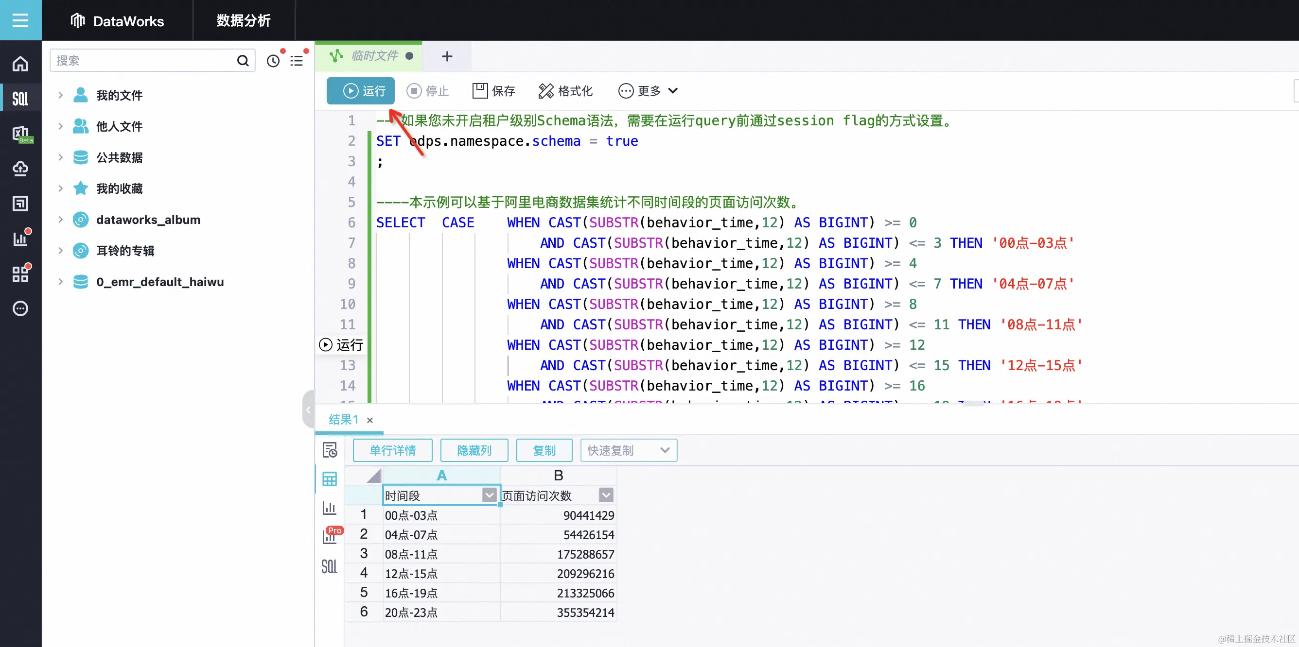This screenshot has width=1299, height=647.
Task: Select the 临时文件 editor tab
Action: (374, 56)
